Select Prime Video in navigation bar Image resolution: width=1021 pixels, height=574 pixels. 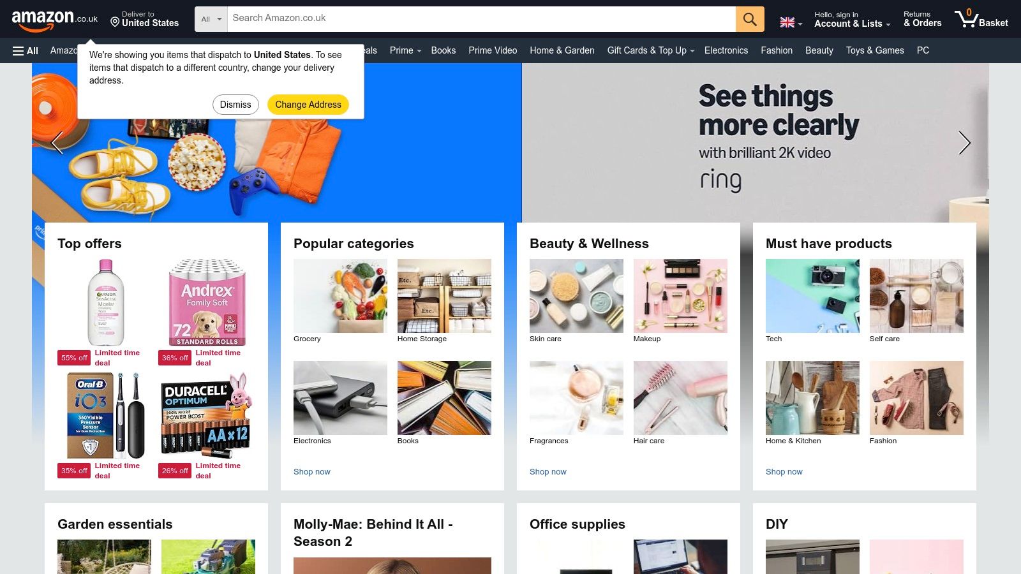(493, 50)
